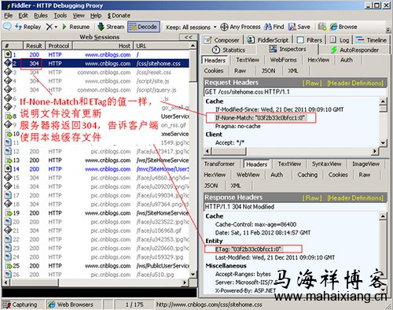Select session 25 /ws/PublicUserService row
This screenshot has width=393, height=310.
tap(97, 266)
